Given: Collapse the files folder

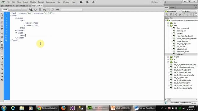Looking at the screenshot, I should 168,26.
